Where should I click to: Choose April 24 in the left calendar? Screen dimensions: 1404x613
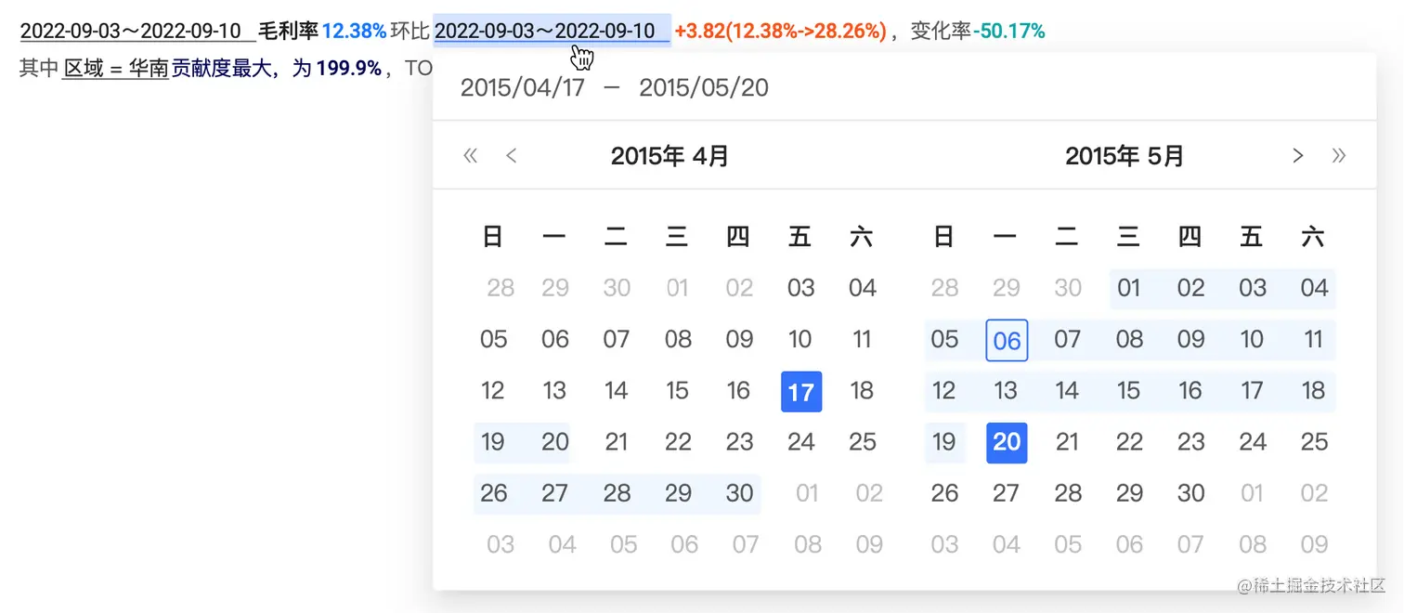tap(801, 443)
